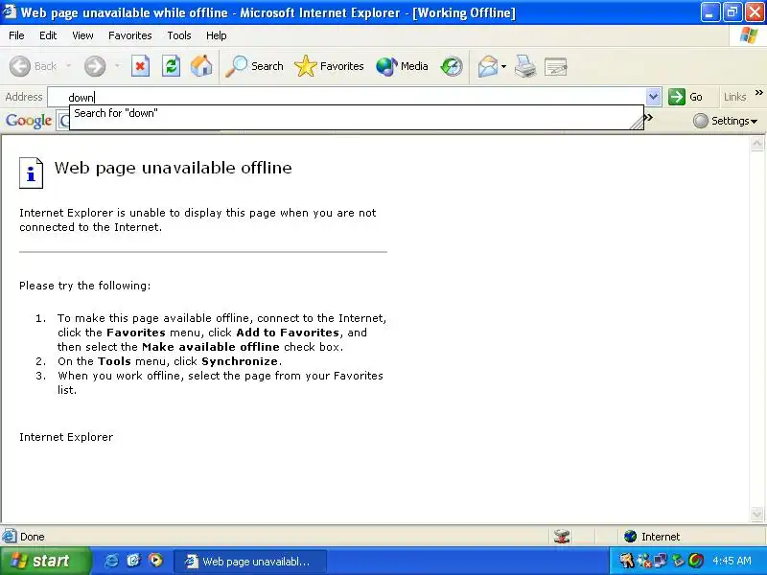The image size is (767, 575).
Task: Click the tray dual-monitor network icon
Action: point(660,561)
